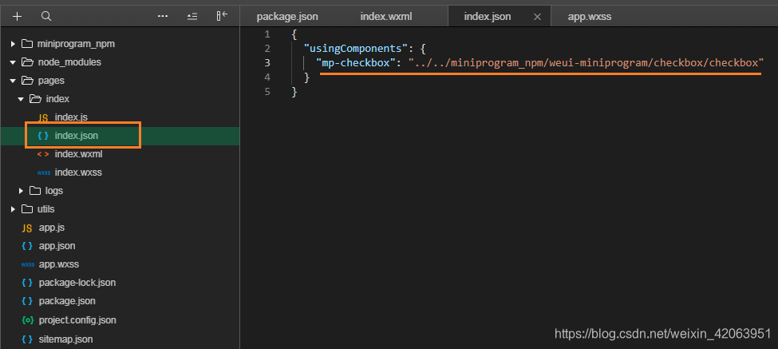This screenshot has height=349, width=778.
Task: Switch to the index.wxml editor tab
Action: 387,17
